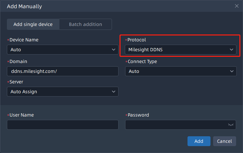The height and width of the screenshot is (153, 243).
Task: Click the Protocol field chevron arrow
Action: (231, 50)
